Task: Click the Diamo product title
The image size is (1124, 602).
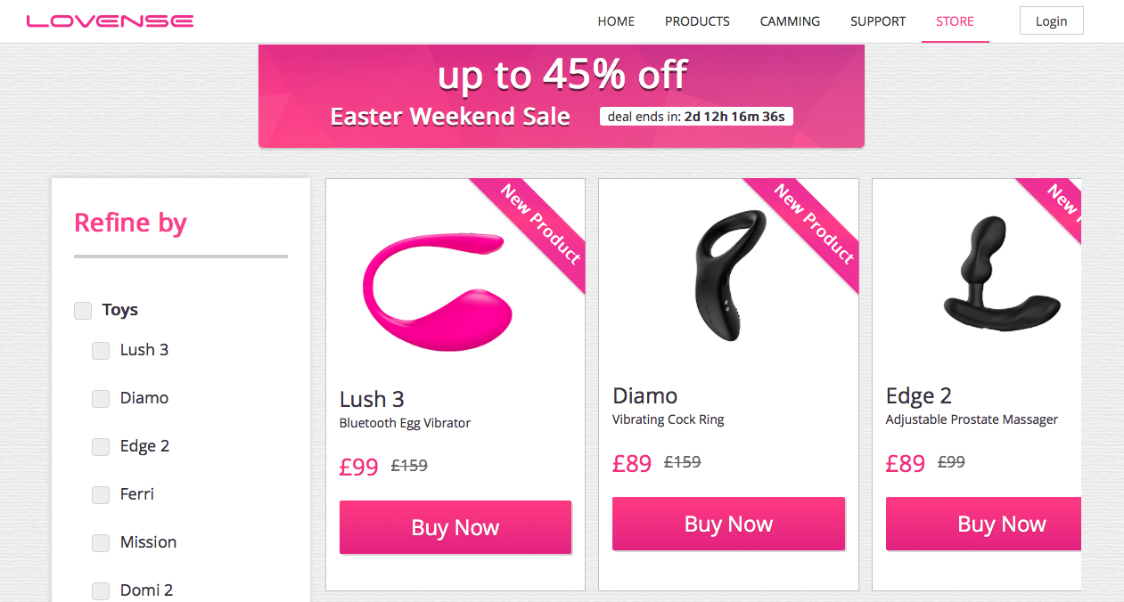Action: [x=645, y=395]
